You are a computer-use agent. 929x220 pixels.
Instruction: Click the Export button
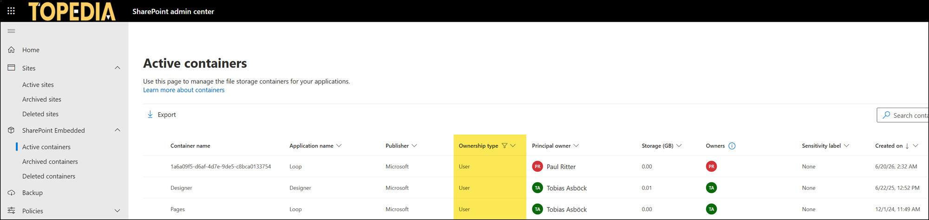point(162,115)
